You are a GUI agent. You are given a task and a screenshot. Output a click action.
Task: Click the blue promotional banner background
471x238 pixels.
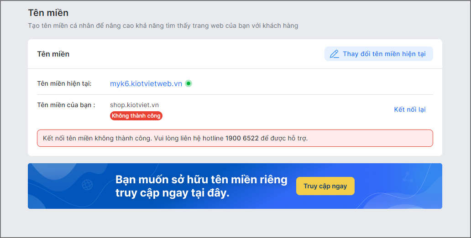click(x=235, y=186)
